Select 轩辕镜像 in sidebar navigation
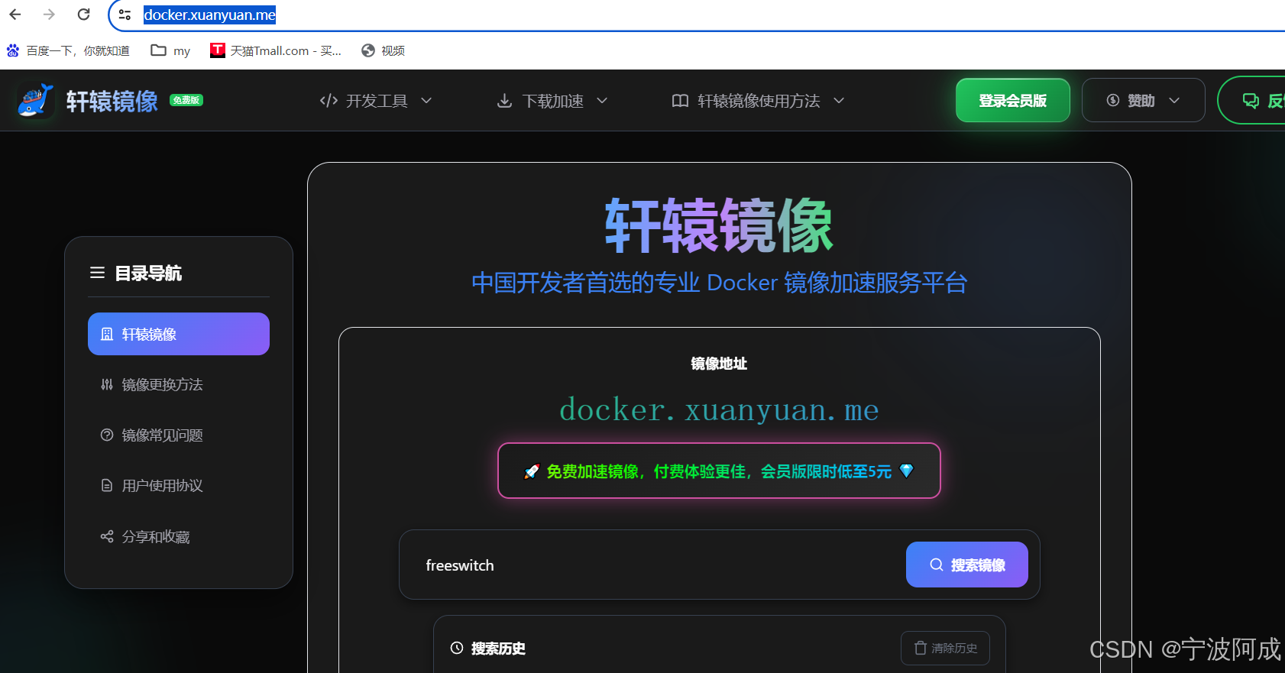Viewport: 1285px width, 673px height. [x=179, y=334]
